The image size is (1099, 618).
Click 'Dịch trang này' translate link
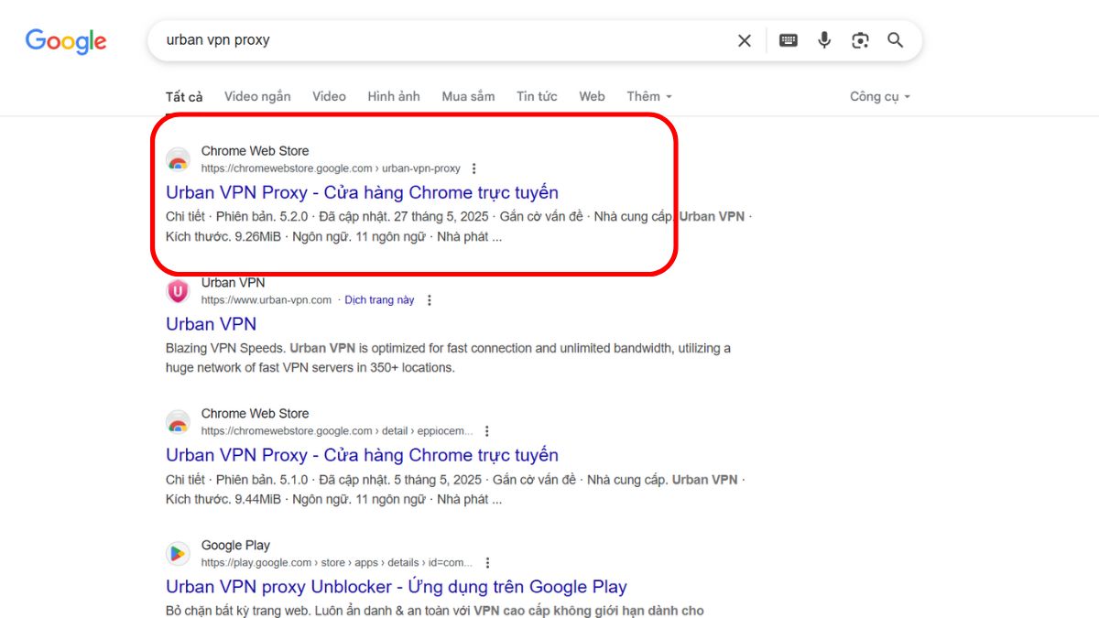(x=379, y=300)
